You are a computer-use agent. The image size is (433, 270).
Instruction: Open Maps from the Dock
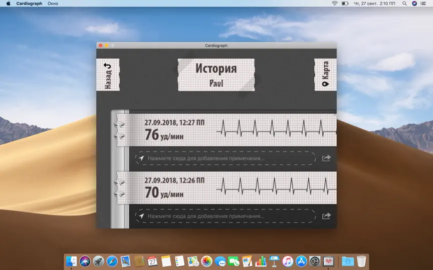coord(193,260)
